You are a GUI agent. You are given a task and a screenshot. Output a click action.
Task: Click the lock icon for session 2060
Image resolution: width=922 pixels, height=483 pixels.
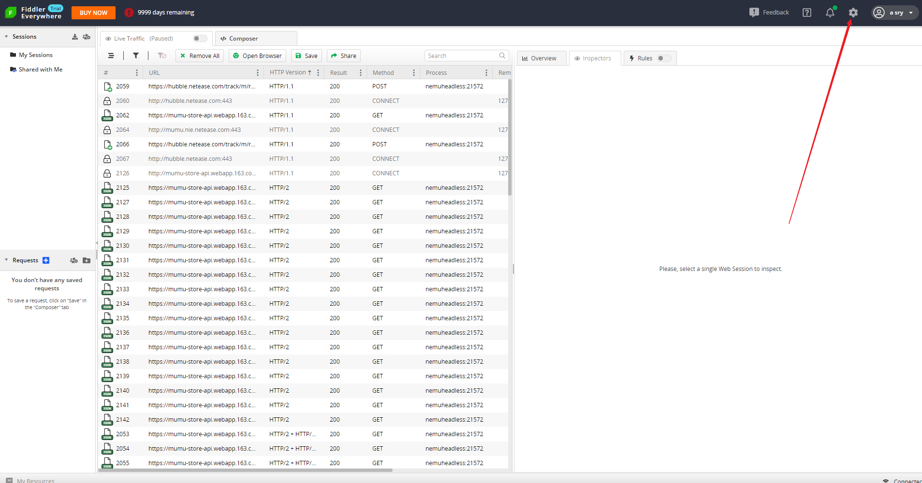(107, 101)
